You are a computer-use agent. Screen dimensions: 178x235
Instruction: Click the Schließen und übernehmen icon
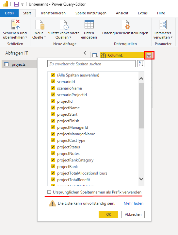16,25
